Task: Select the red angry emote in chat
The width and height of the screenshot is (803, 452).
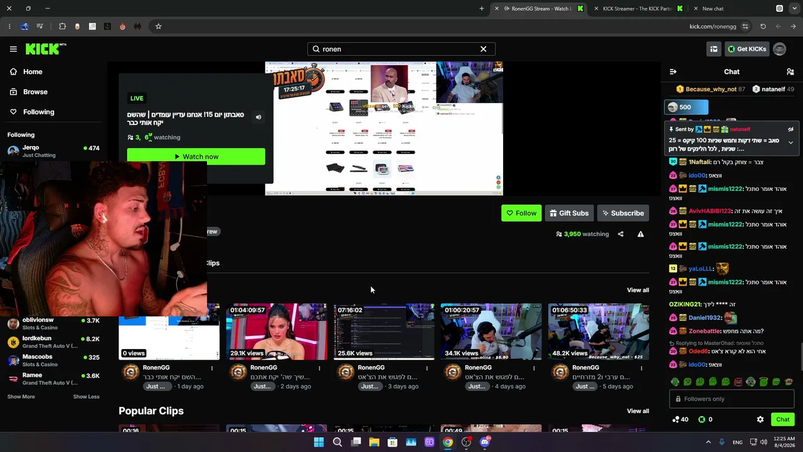Action: tap(738, 382)
